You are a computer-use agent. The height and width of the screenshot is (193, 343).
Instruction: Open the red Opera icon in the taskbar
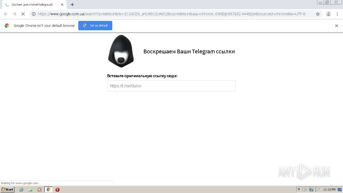click(x=57, y=190)
